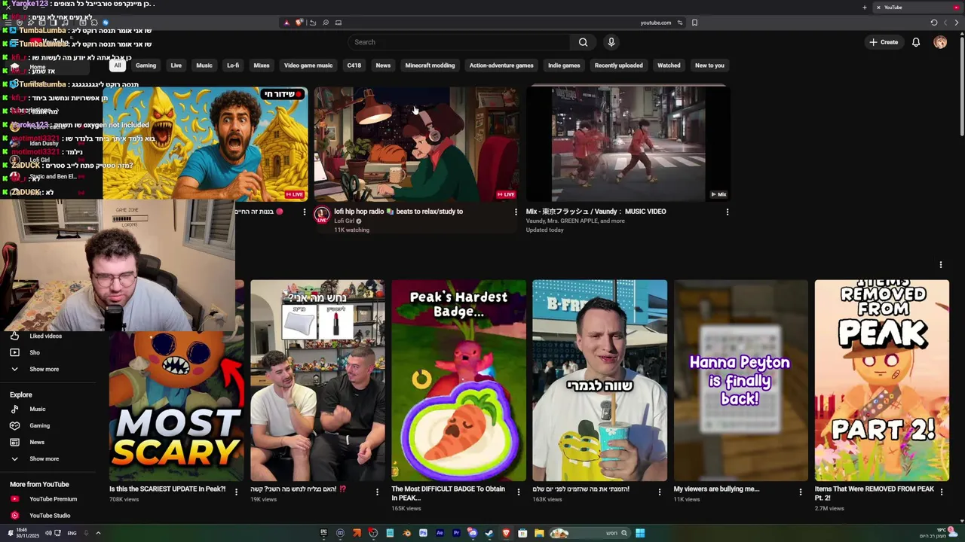Select the New to you chip
Viewport: 965px width, 542px height.
point(709,65)
